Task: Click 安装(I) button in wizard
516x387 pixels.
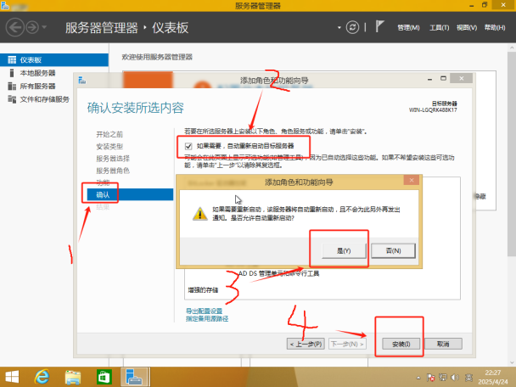Action: pyautogui.click(x=401, y=344)
